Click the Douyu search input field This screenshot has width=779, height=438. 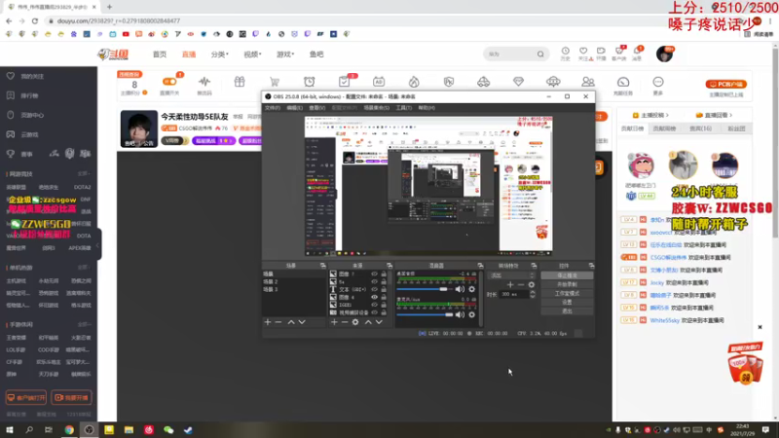pos(510,55)
